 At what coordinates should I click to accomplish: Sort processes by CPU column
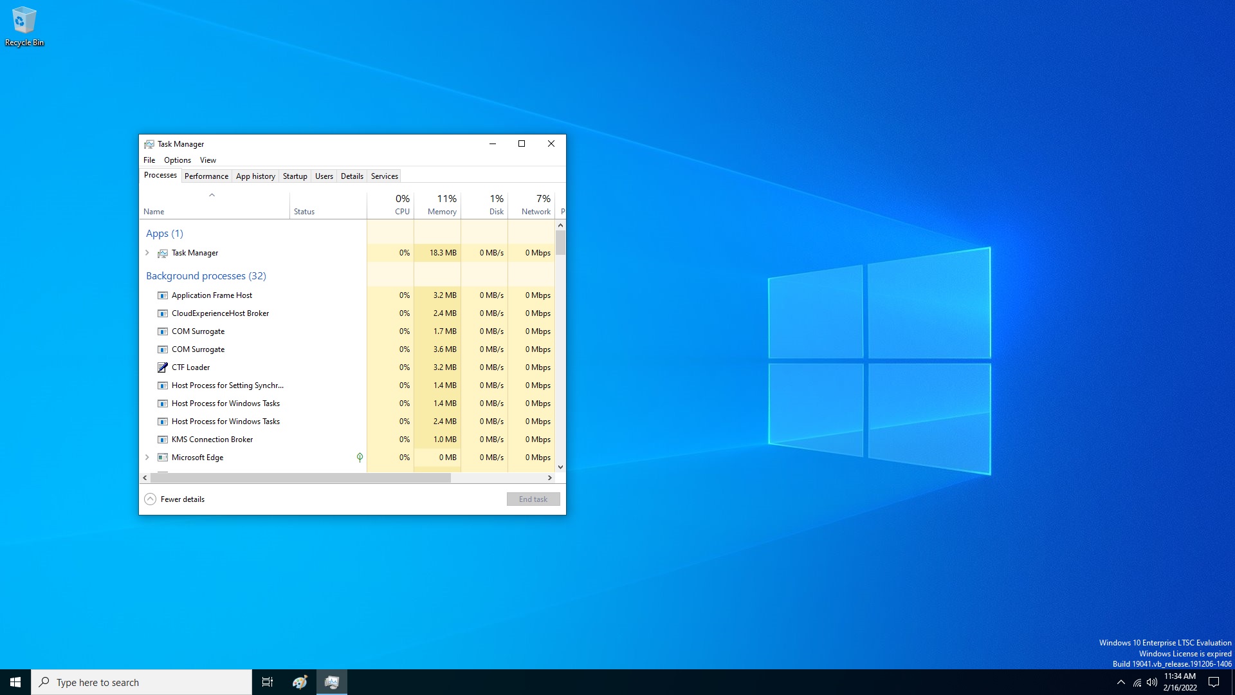point(390,206)
